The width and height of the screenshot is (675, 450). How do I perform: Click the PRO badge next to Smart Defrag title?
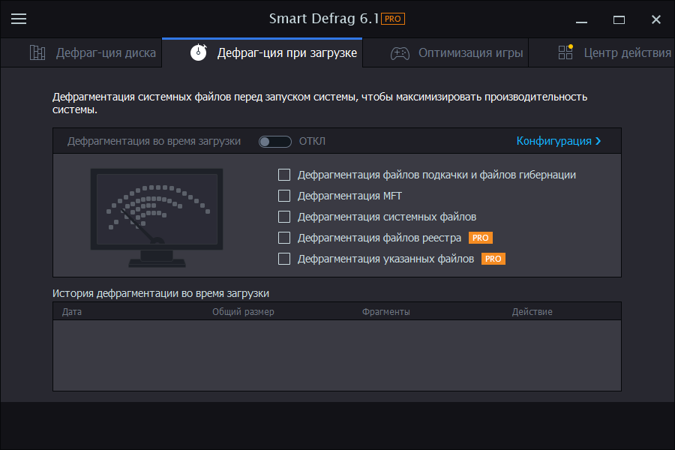pos(392,19)
